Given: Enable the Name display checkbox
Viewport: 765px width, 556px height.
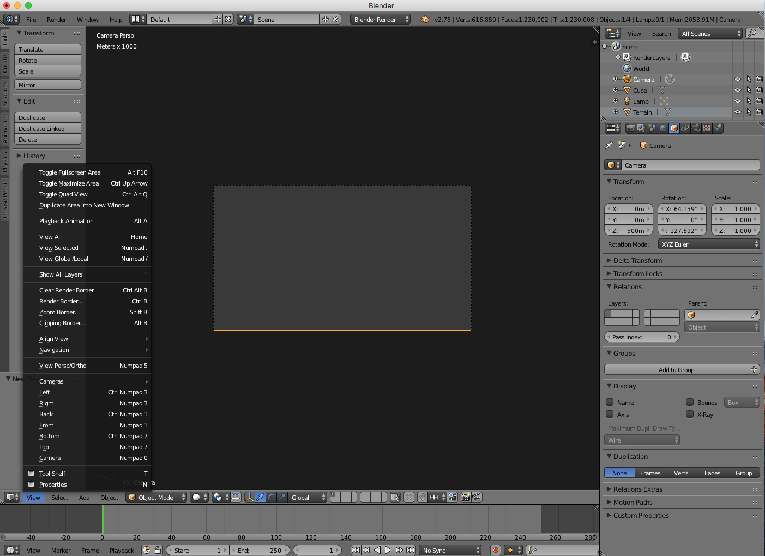Looking at the screenshot, I should click(x=610, y=402).
